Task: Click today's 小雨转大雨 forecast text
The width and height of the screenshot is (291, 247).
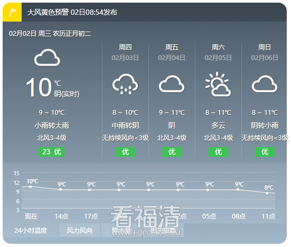Action: (52, 125)
